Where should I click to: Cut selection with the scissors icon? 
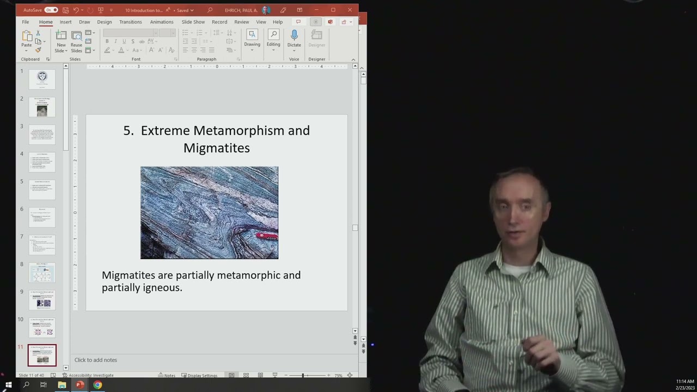[x=38, y=33]
